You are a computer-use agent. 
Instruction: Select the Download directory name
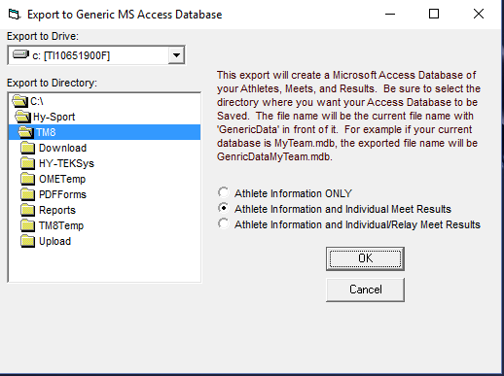tap(62, 148)
